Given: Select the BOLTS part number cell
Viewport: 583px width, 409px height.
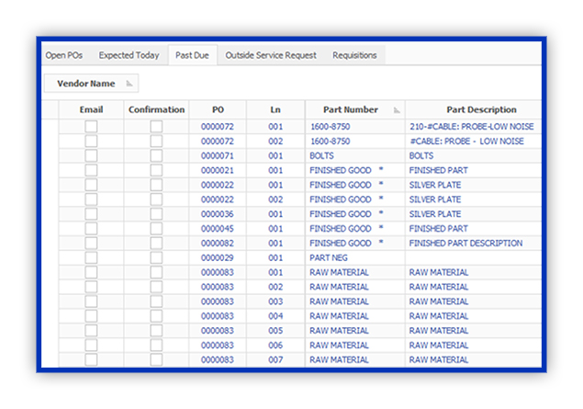Looking at the screenshot, I should pos(355,155).
